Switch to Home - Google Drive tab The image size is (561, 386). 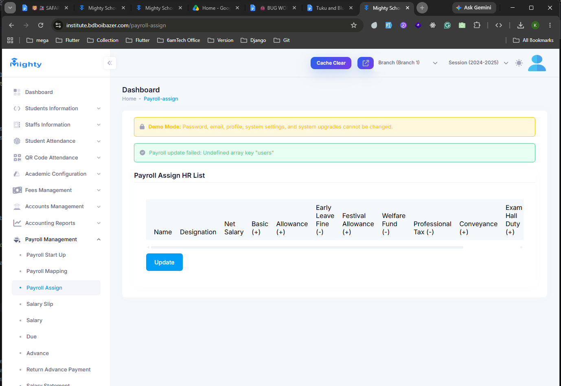(x=216, y=8)
